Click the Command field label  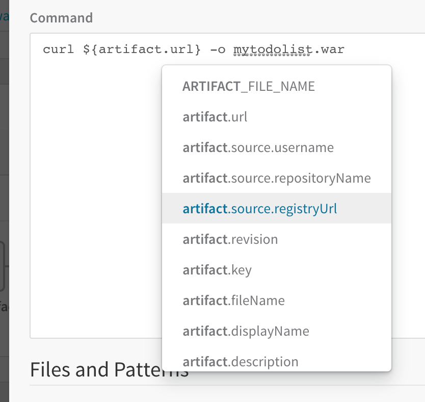(61, 18)
